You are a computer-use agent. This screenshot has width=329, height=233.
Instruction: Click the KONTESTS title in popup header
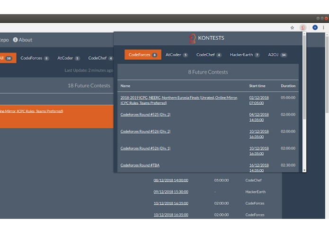click(211, 38)
